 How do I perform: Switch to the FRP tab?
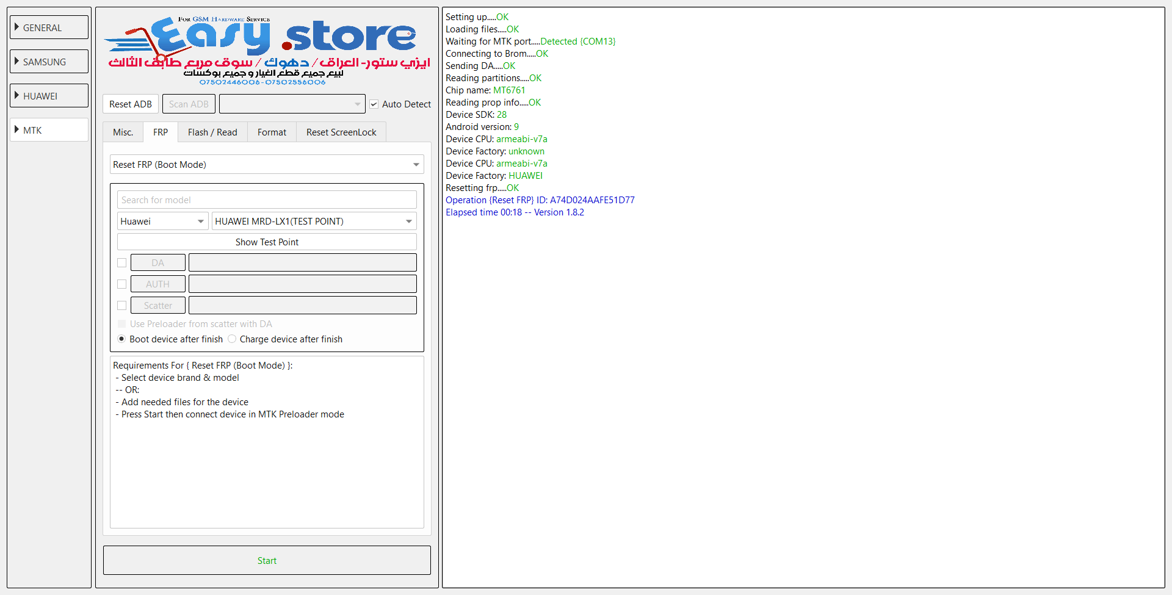[161, 132]
